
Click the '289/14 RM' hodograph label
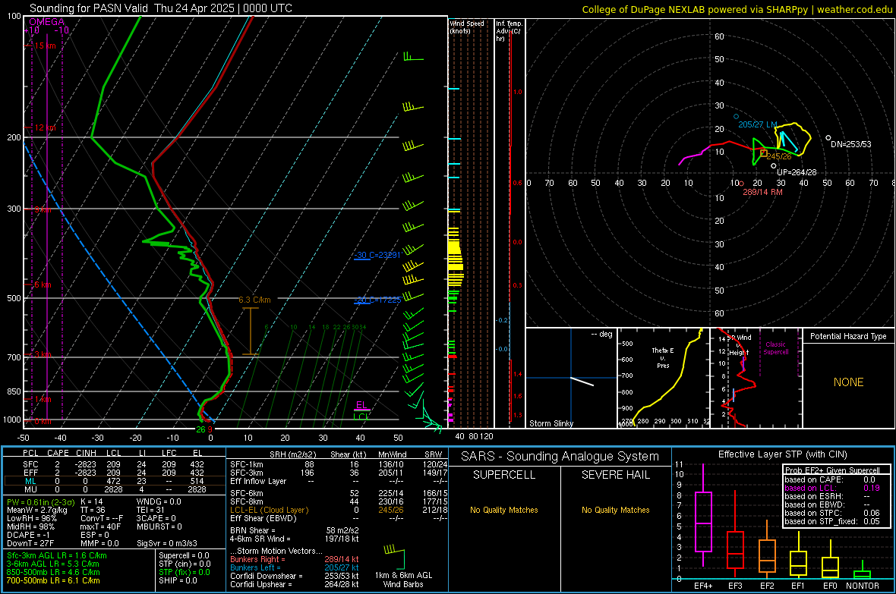[762, 192]
